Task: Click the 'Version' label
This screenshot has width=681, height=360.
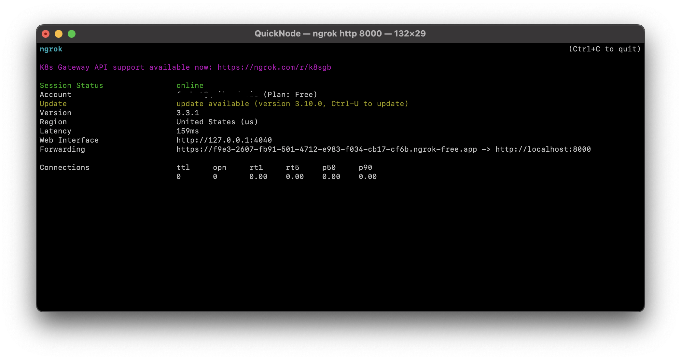Action: (55, 113)
